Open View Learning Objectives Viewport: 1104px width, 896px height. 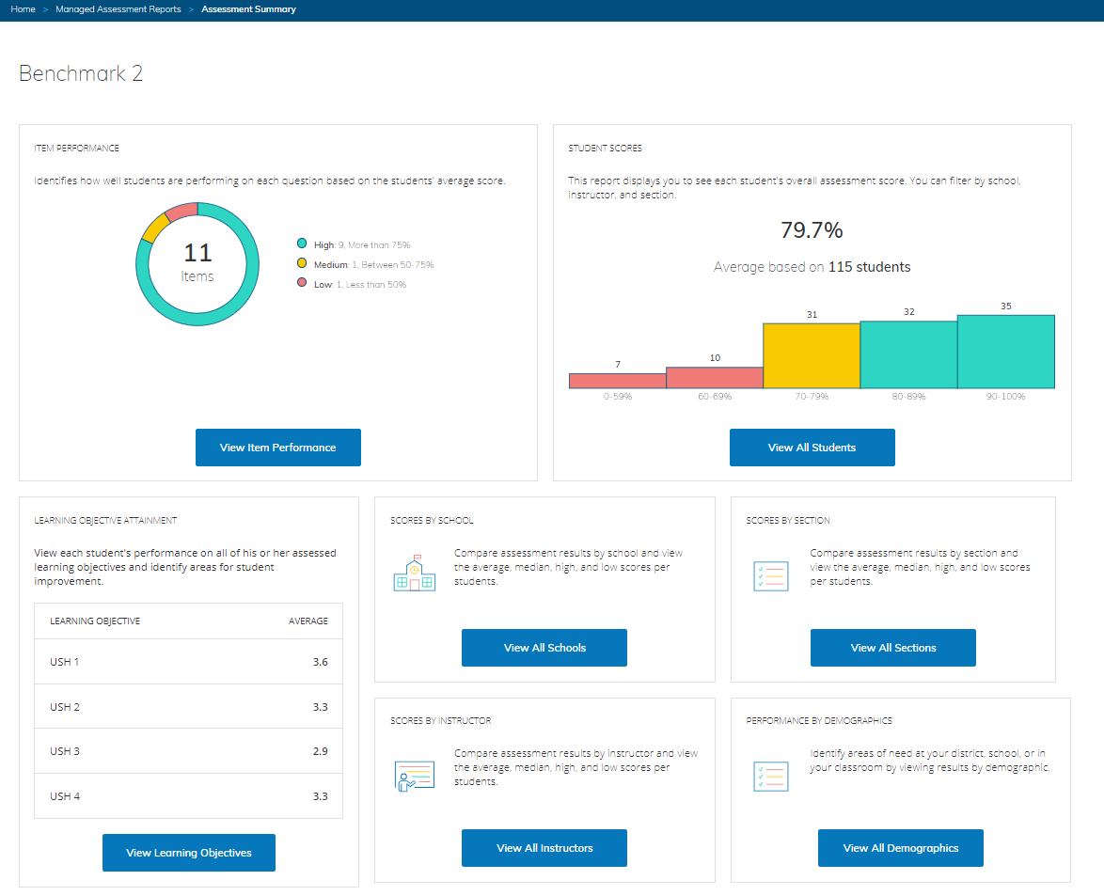[x=188, y=853]
